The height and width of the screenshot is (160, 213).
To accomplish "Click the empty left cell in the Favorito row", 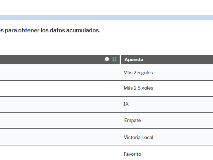I will tap(60, 153).
